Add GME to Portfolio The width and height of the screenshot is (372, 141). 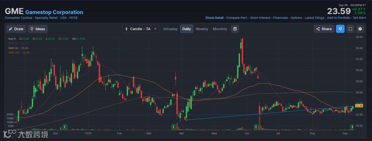(339, 18)
